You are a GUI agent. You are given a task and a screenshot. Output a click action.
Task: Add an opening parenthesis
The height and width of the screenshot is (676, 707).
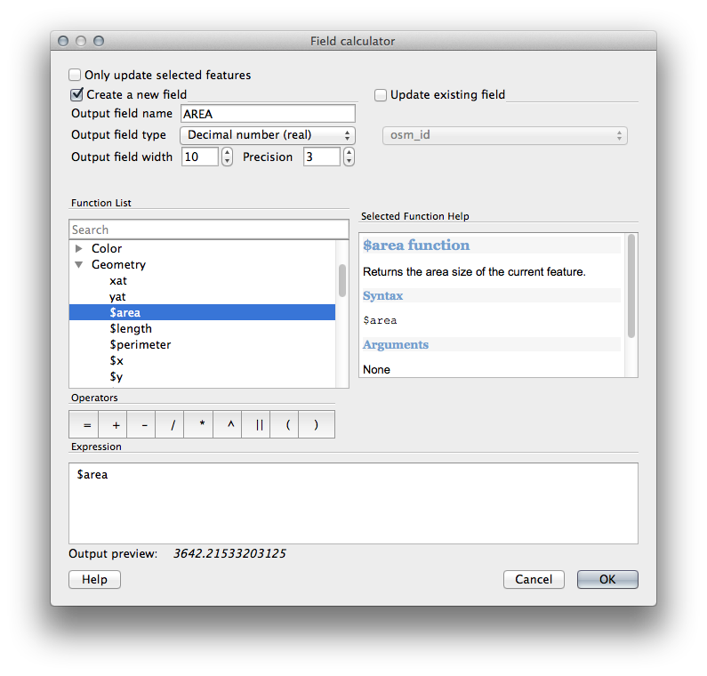coord(287,425)
